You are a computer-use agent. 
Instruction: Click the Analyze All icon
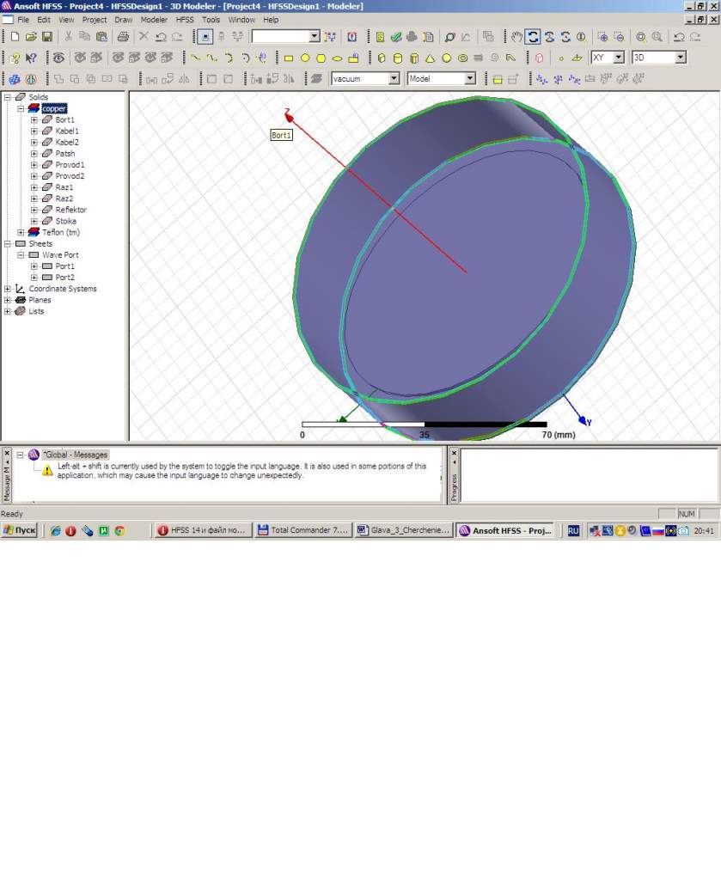pyautogui.click(x=412, y=37)
